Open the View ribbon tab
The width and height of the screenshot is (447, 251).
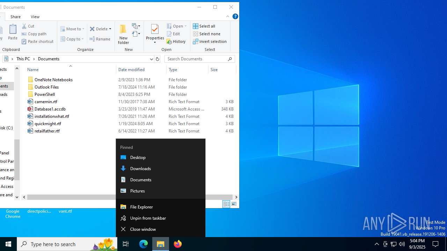[35, 17]
